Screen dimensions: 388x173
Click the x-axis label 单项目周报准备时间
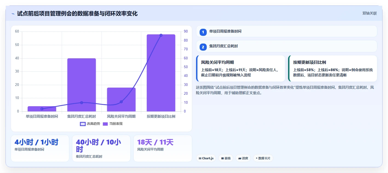(42, 116)
